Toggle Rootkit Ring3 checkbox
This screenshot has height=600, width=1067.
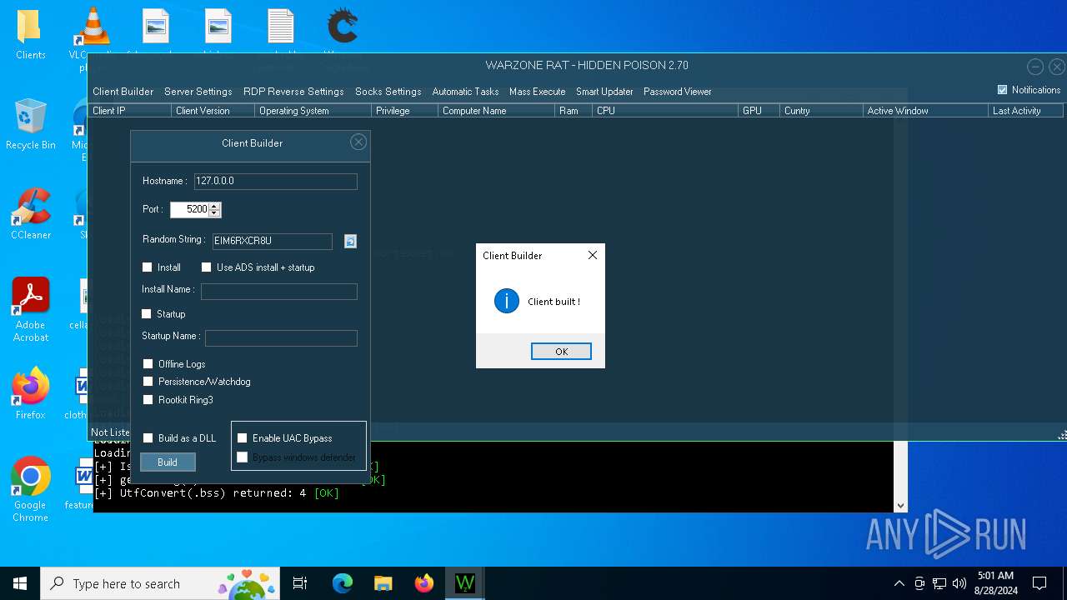(148, 400)
